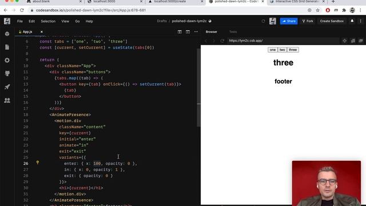Click the lightbulb quick-fix icon on line 26
The height and width of the screenshot is (206, 366).
click(38, 163)
